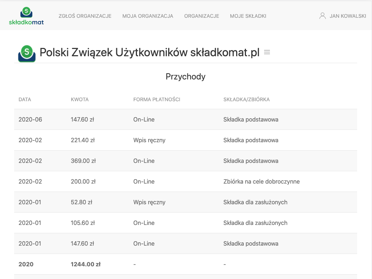Click the SKŁADKA/ZBIÓRKA column header
This screenshot has height=279, width=372.
(247, 99)
